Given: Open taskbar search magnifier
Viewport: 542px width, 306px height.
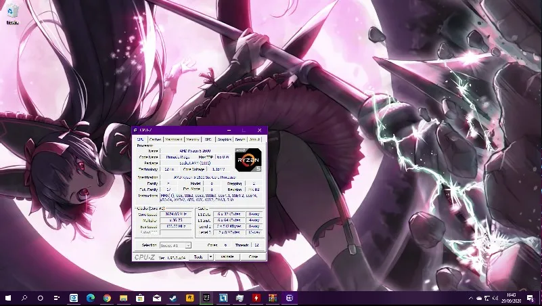Looking at the screenshot, I should point(24,298).
